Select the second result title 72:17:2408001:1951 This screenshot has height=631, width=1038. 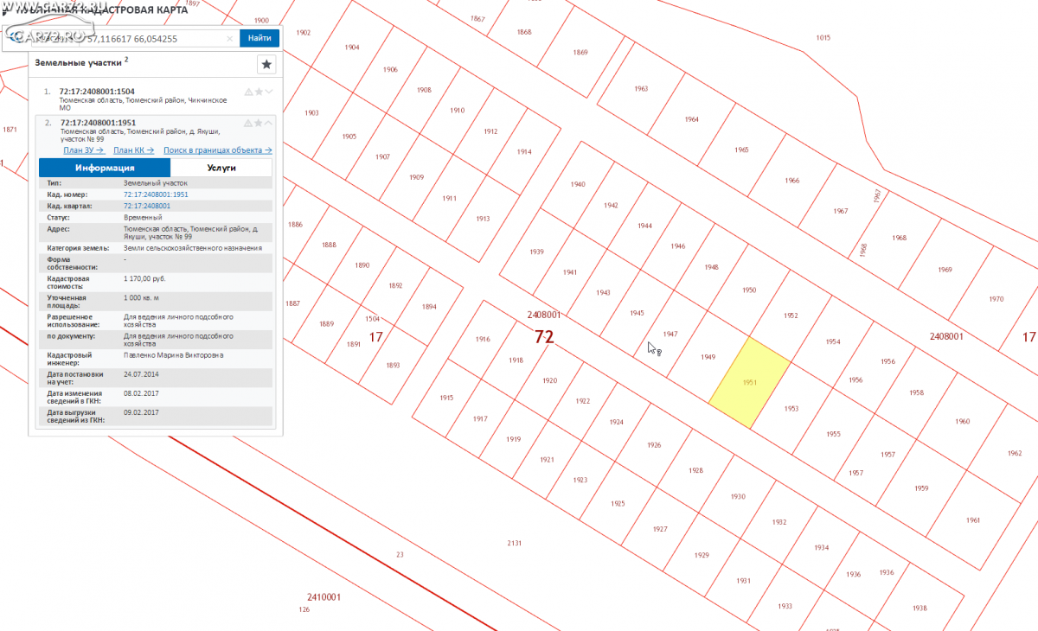click(x=98, y=123)
